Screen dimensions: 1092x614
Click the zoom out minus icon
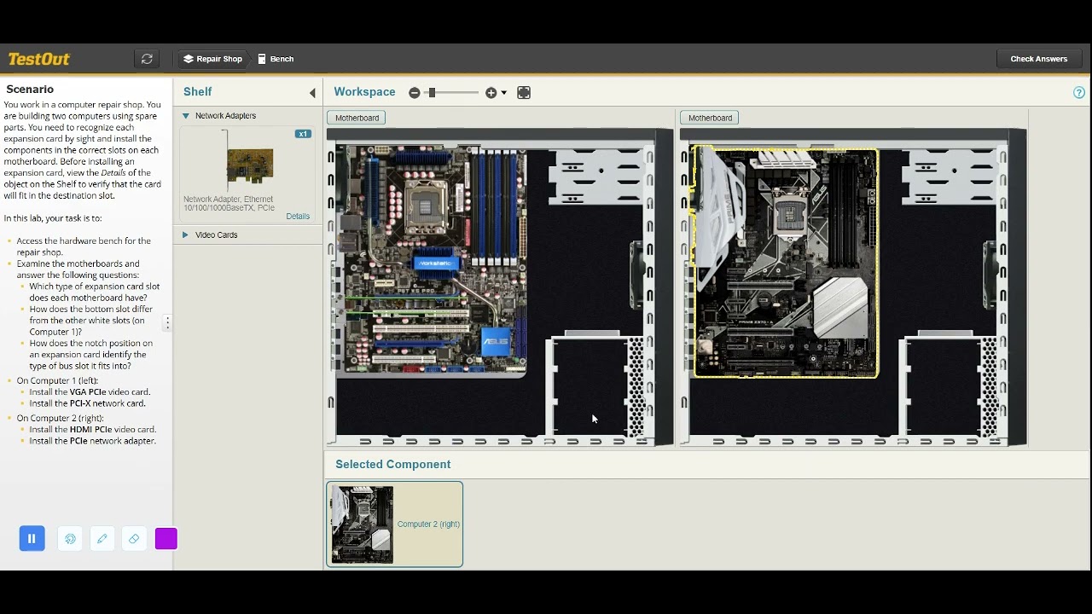[x=415, y=93]
